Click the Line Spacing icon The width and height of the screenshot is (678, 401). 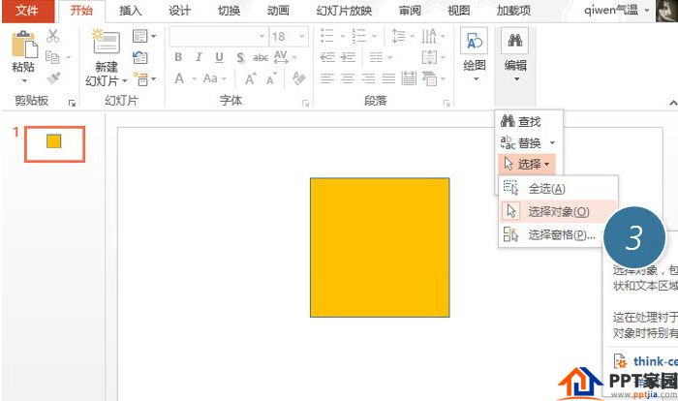[398, 36]
